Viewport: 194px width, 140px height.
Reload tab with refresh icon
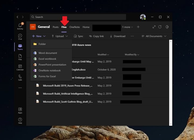[160, 27]
